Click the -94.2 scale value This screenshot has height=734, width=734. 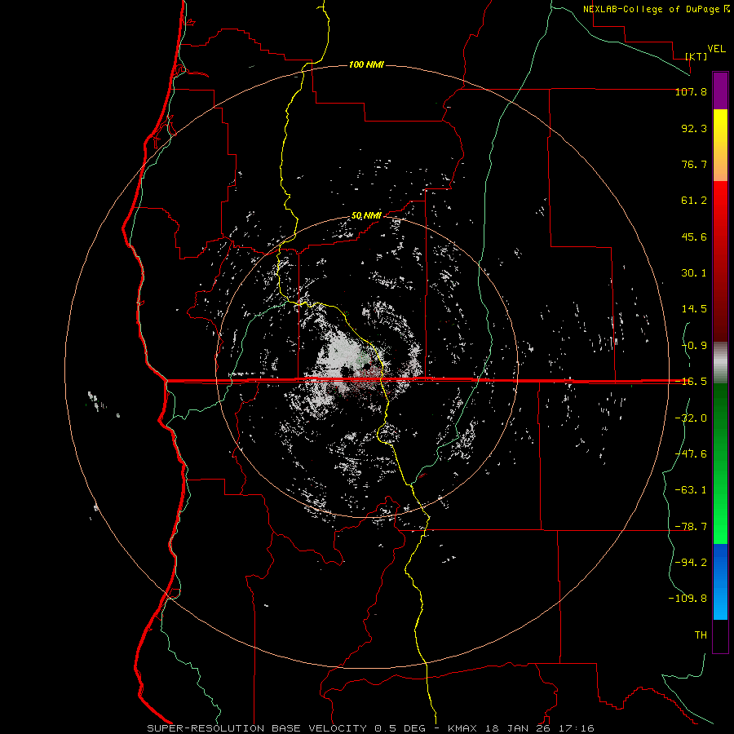[x=691, y=562]
